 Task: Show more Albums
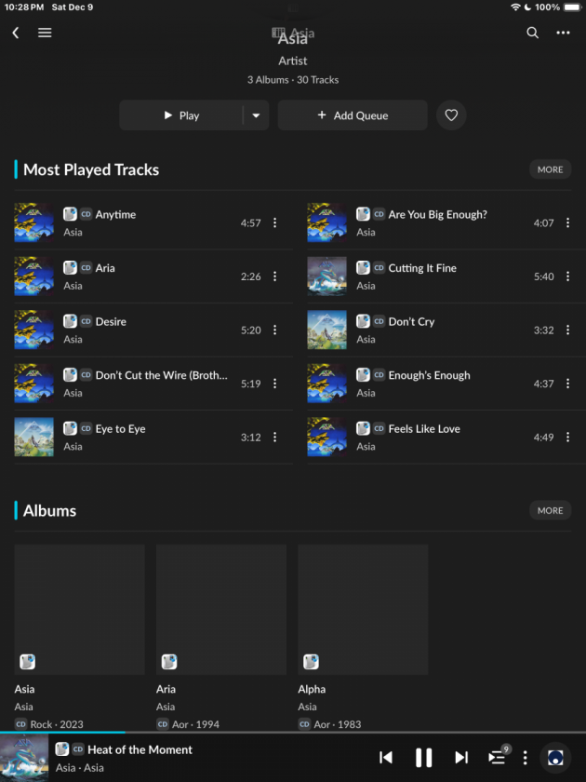click(x=550, y=511)
